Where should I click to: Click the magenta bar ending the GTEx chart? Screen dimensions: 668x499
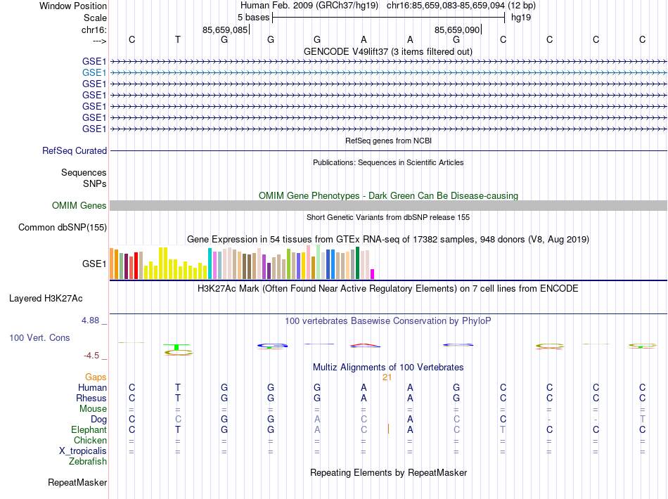click(x=373, y=274)
